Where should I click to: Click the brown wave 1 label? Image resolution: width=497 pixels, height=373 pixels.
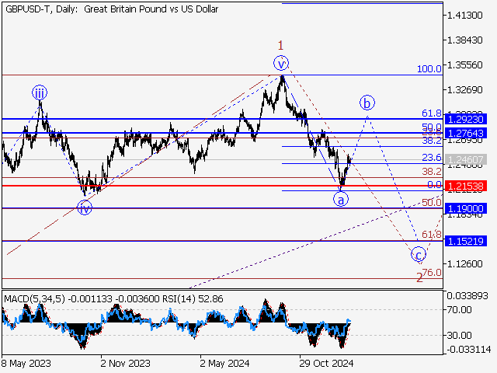281,46
